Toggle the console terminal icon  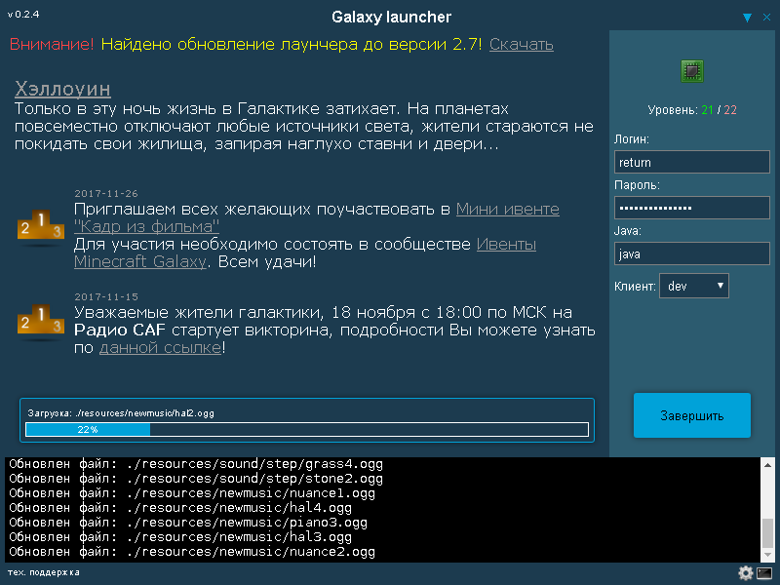tap(764, 573)
